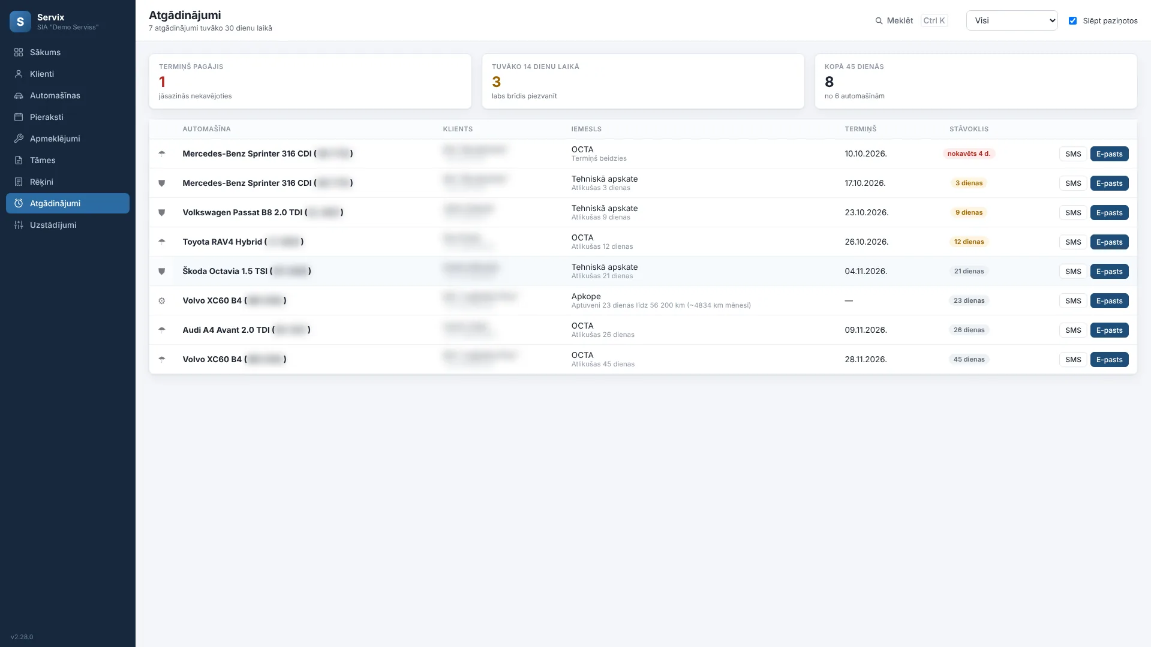Click the 'nokavēts 4 d.' status badge

click(969, 154)
